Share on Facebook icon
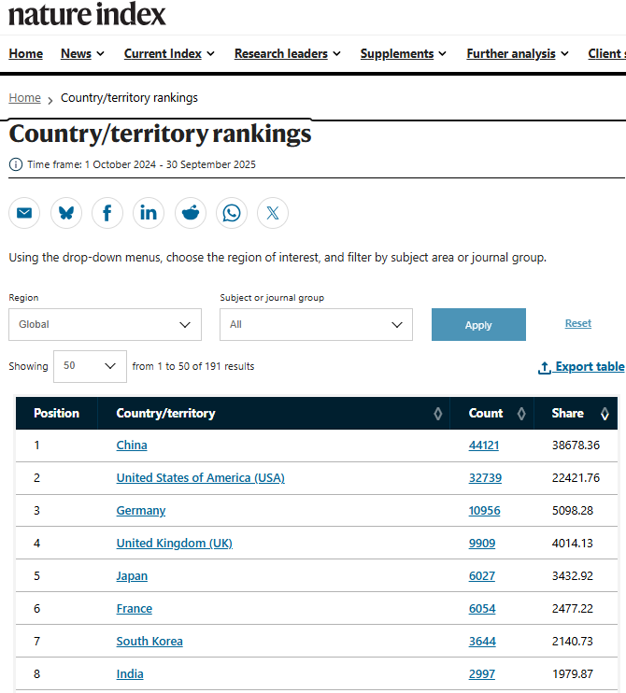This screenshot has height=693, width=626. [107, 213]
